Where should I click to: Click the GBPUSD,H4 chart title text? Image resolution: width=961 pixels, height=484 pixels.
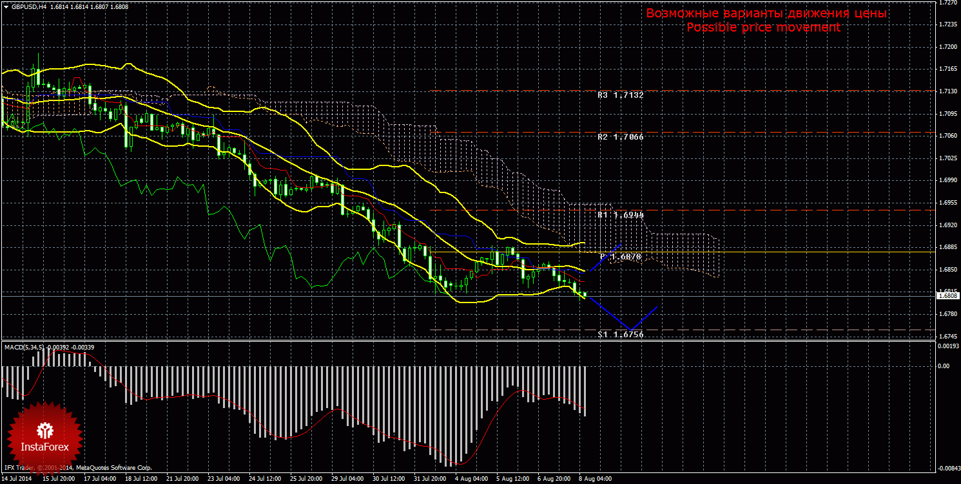pyautogui.click(x=28, y=6)
